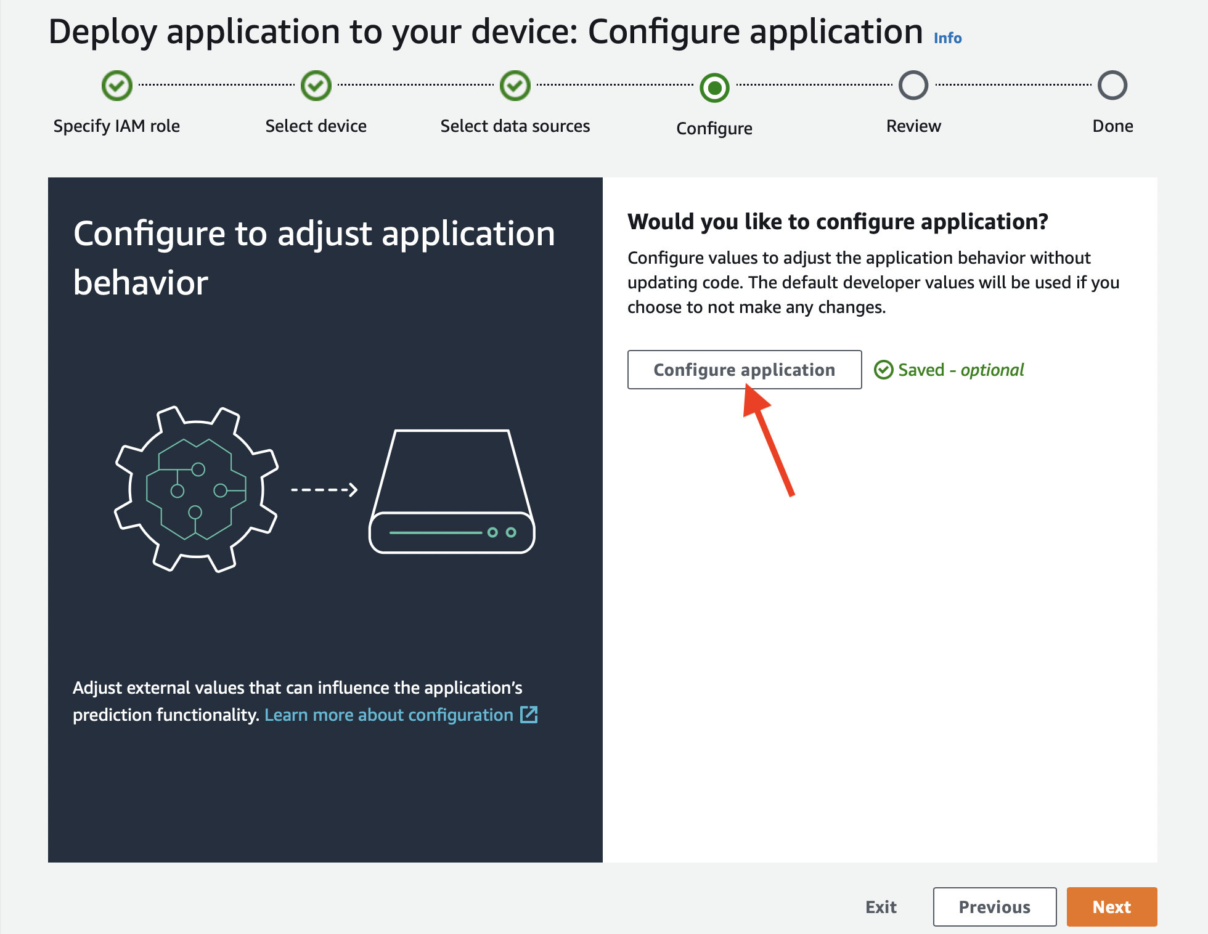Screen dimensions: 1208x934
Task: Click the device illustration graphic
Action: pos(452,491)
